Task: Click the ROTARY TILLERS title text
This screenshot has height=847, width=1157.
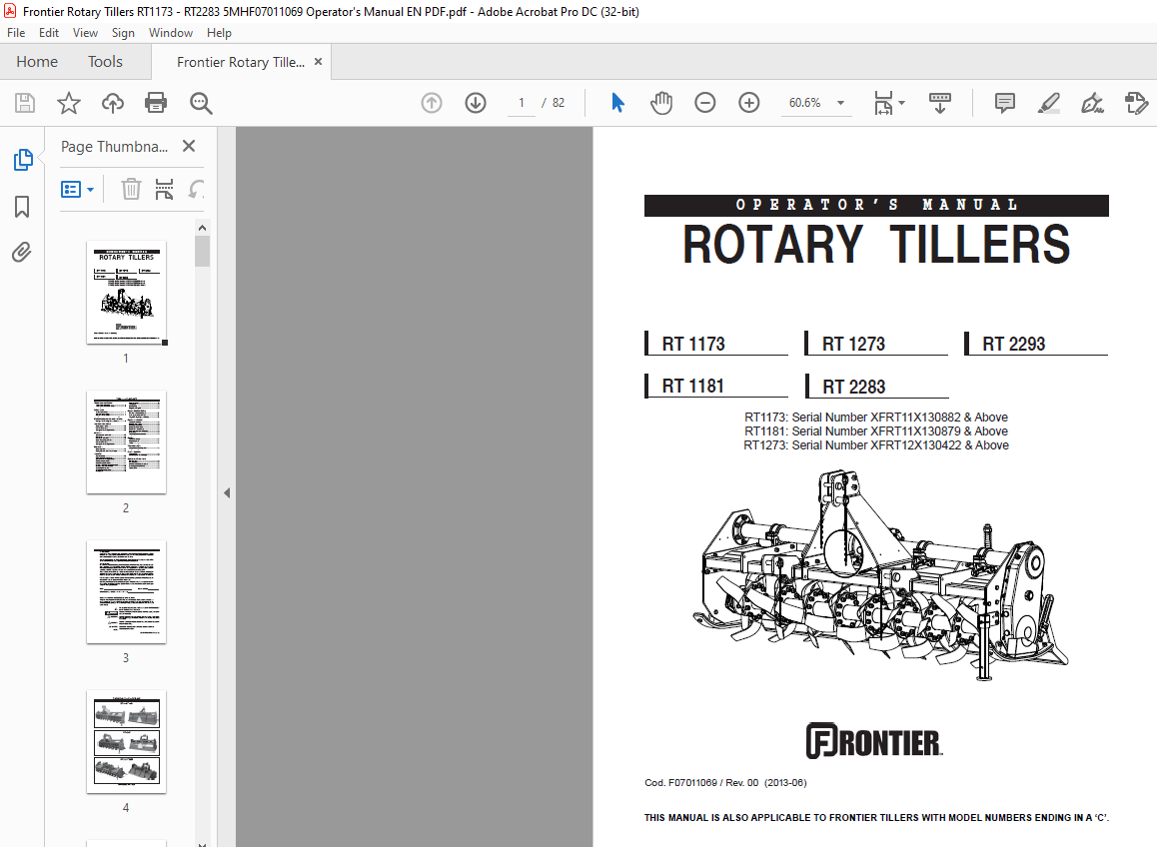Action: [x=876, y=245]
